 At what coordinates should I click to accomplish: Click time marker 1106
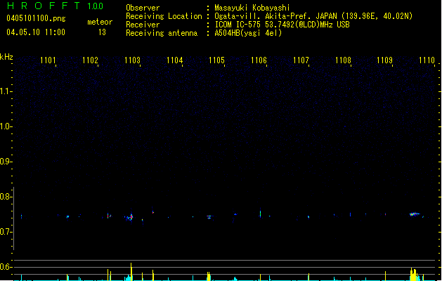(x=259, y=60)
